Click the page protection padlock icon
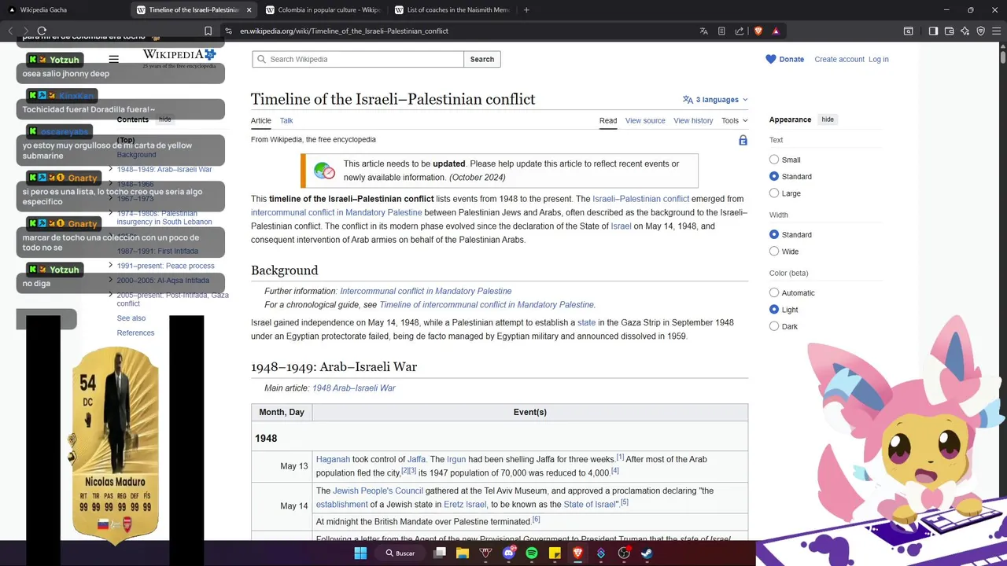1007x566 pixels. pos(743,140)
